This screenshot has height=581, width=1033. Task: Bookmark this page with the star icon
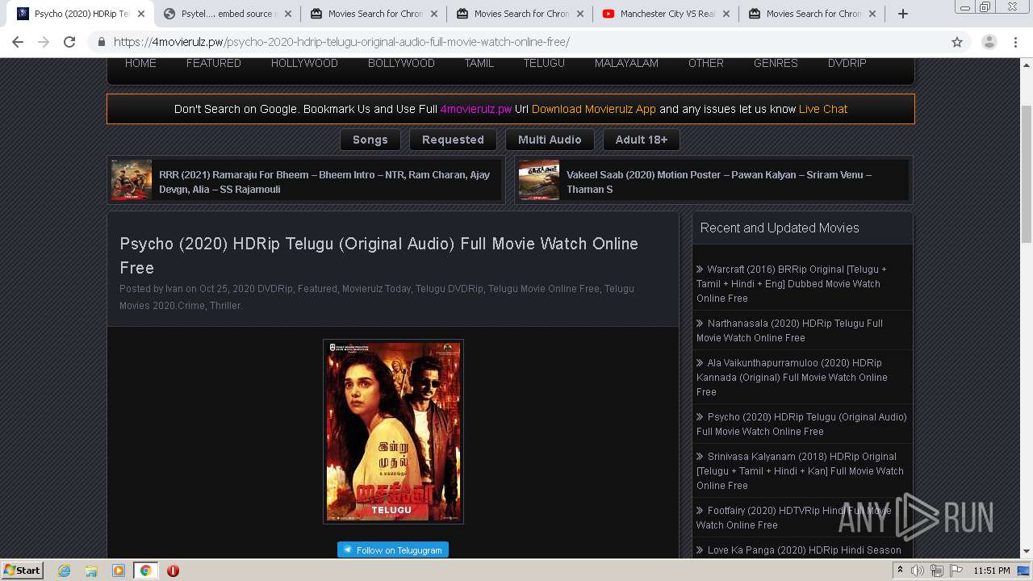[957, 42]
